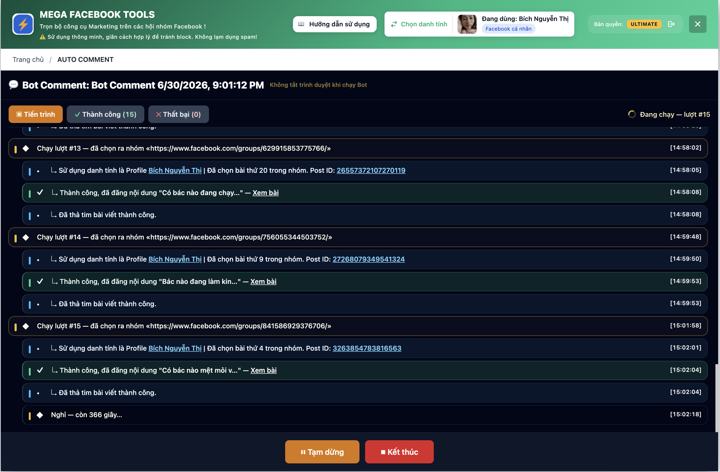This screenshot has width=720, height=472.
Task: Click the ULTIMATE license badge
Action: [644, 24]
